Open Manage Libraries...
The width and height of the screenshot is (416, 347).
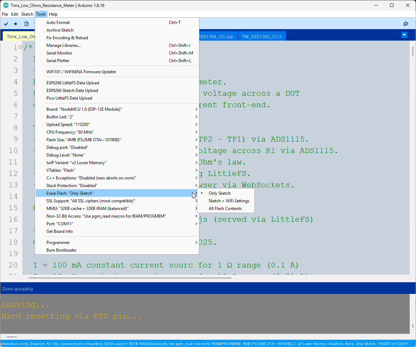[117, 45]
